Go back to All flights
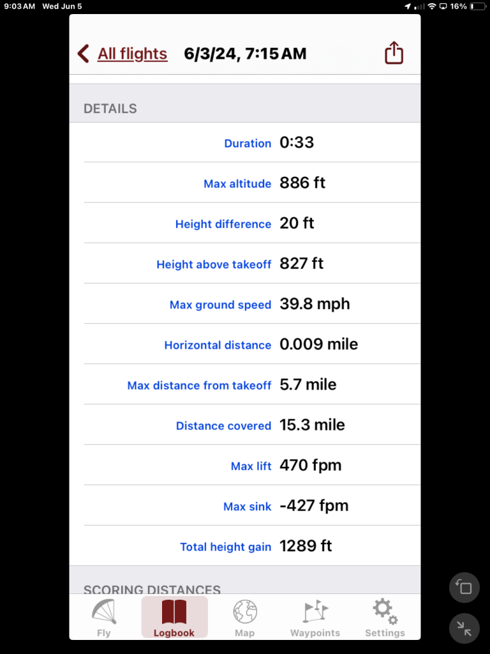490x654 pixels. (132, 54)
